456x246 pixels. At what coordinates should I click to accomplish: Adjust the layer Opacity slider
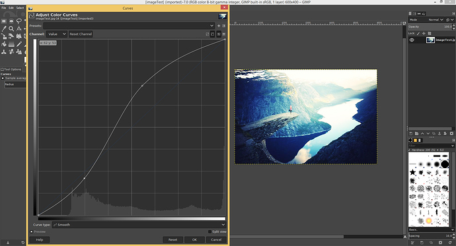pyautogui.click(x=432, y=26)
